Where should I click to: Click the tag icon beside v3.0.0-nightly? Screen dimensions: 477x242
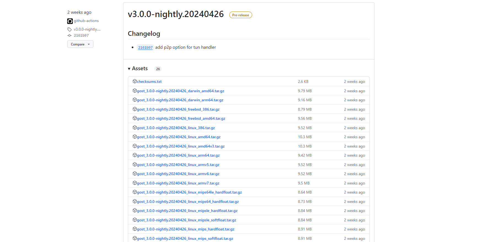pos(69,29)
